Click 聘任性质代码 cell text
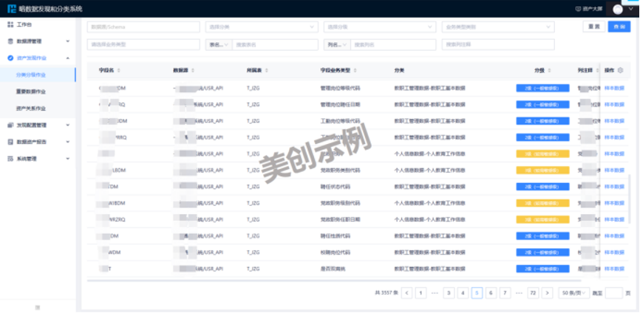The width and height of the screenshot is (640, 313). point(335,236)
